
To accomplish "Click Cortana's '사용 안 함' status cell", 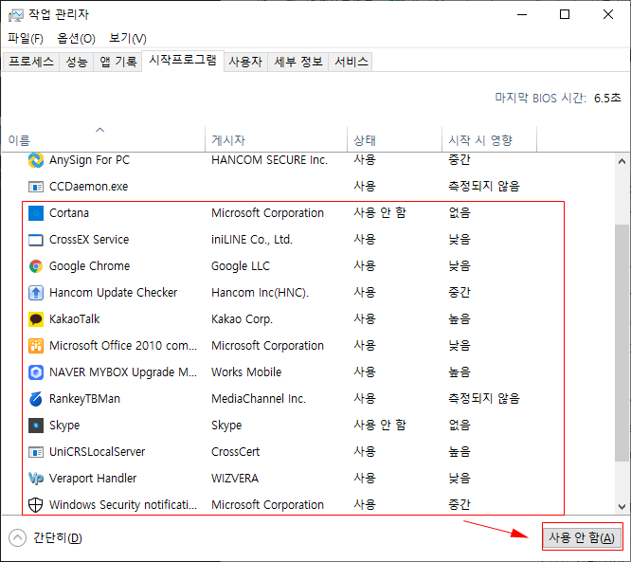I will tap(380, 213).
